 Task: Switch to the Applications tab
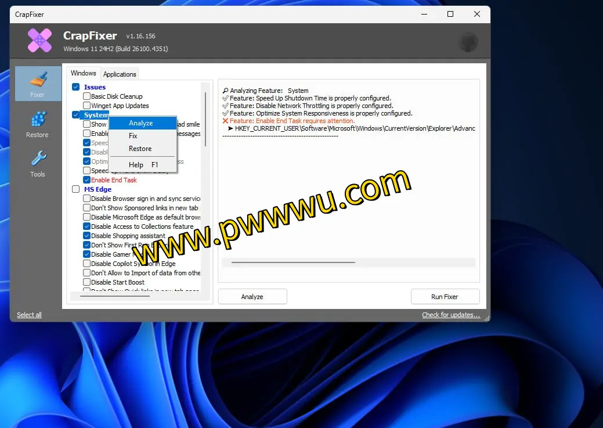pyautogui.click(x=119, y=74)
